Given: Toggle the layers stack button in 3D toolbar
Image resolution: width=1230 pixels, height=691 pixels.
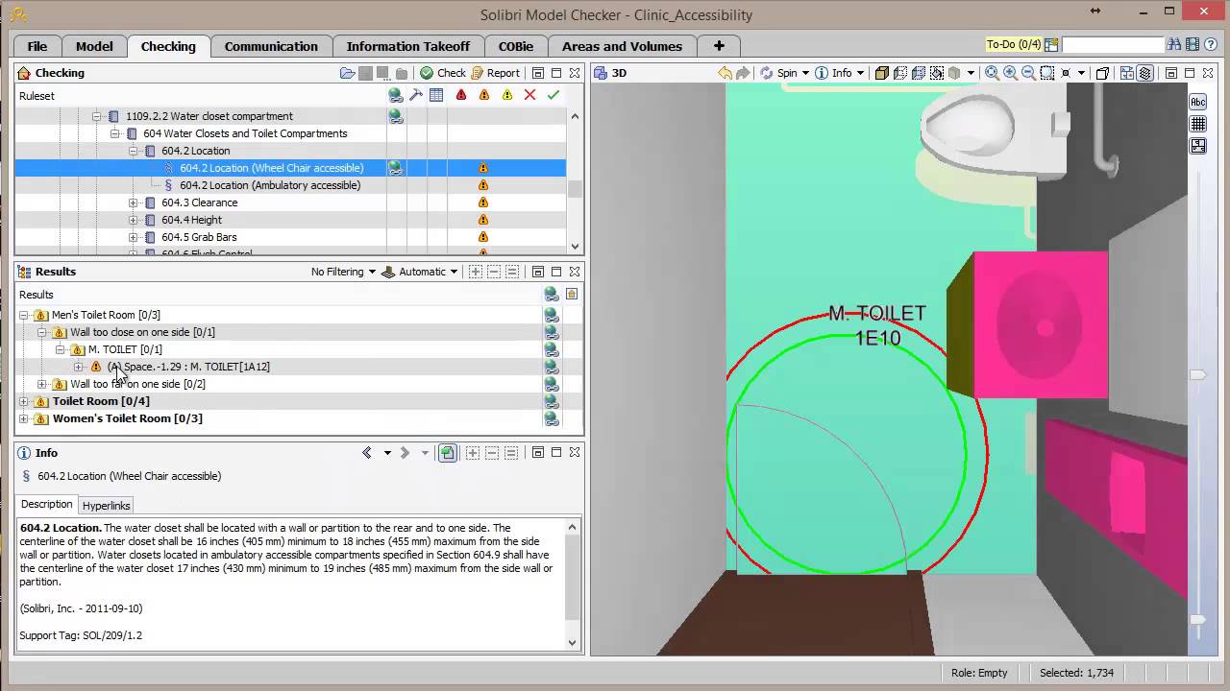Looking at the screenshot, I should point(1145,73).
